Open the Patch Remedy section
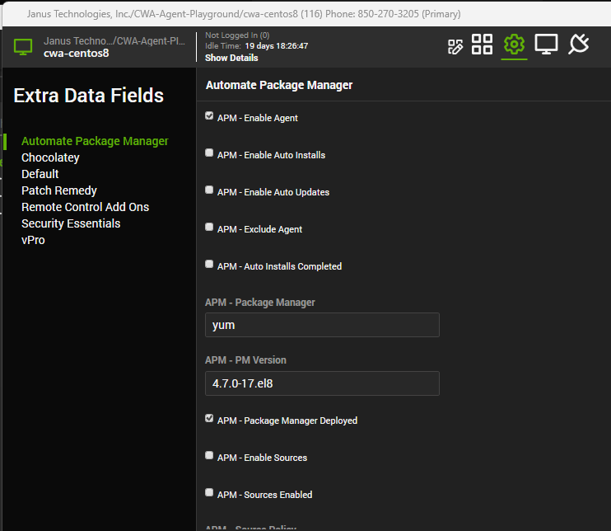This screenshot has width=611, height=531. (x=58, y=190)
